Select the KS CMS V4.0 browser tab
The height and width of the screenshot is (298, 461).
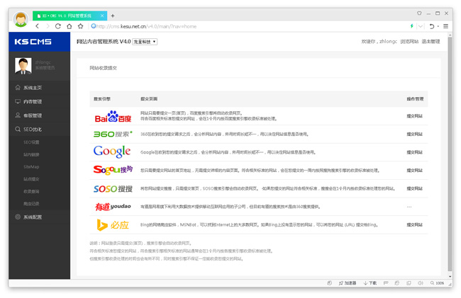click(x=70, y=16)
